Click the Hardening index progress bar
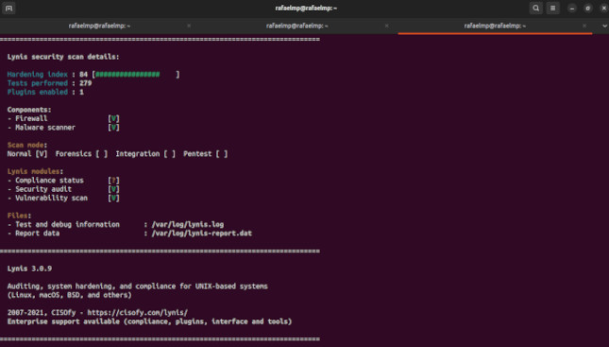Screen dimensions: 609x347 pyautogui.click(x=136, y=75)
